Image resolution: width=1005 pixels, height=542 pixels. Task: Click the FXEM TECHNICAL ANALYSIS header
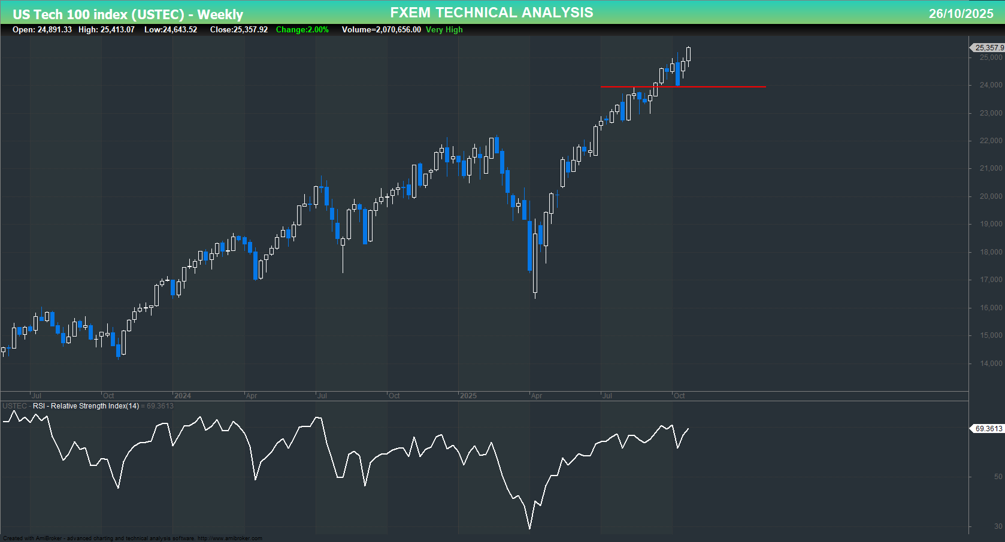[x=491, y=12]
